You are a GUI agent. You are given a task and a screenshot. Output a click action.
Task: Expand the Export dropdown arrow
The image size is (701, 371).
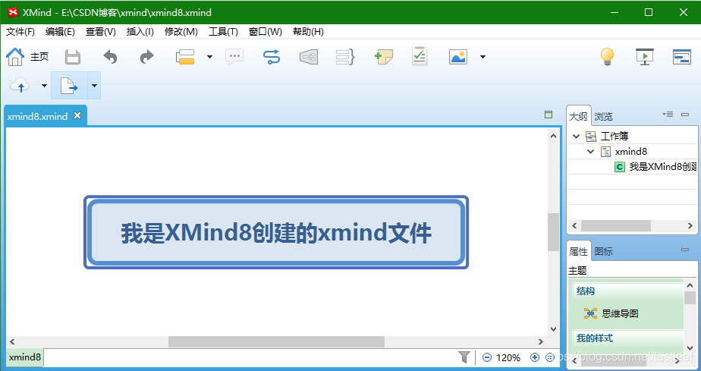94,86
